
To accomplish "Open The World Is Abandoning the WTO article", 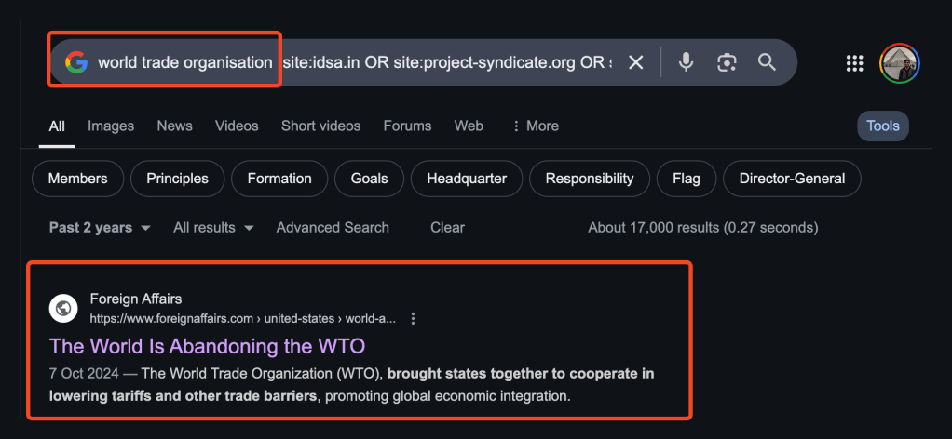I will pos(207,346).
